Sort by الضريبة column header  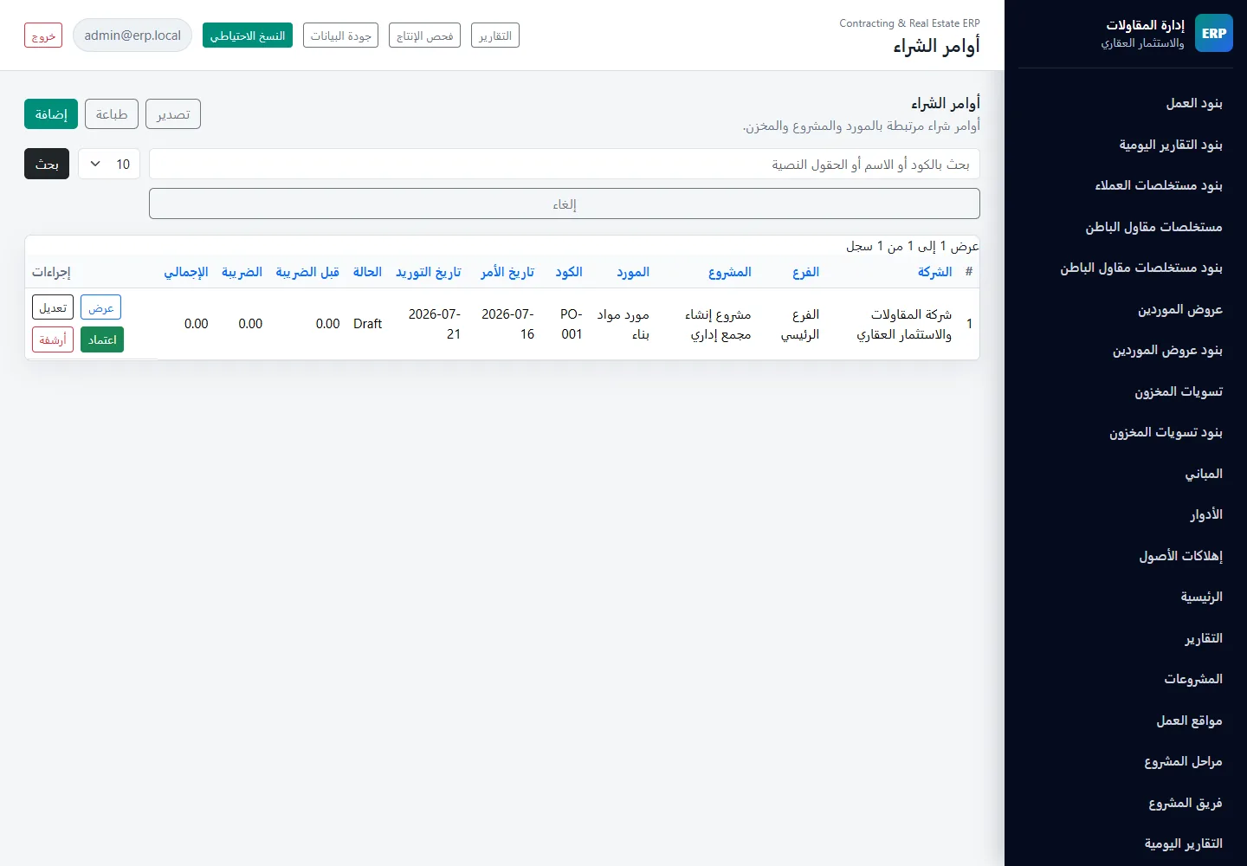242,272
